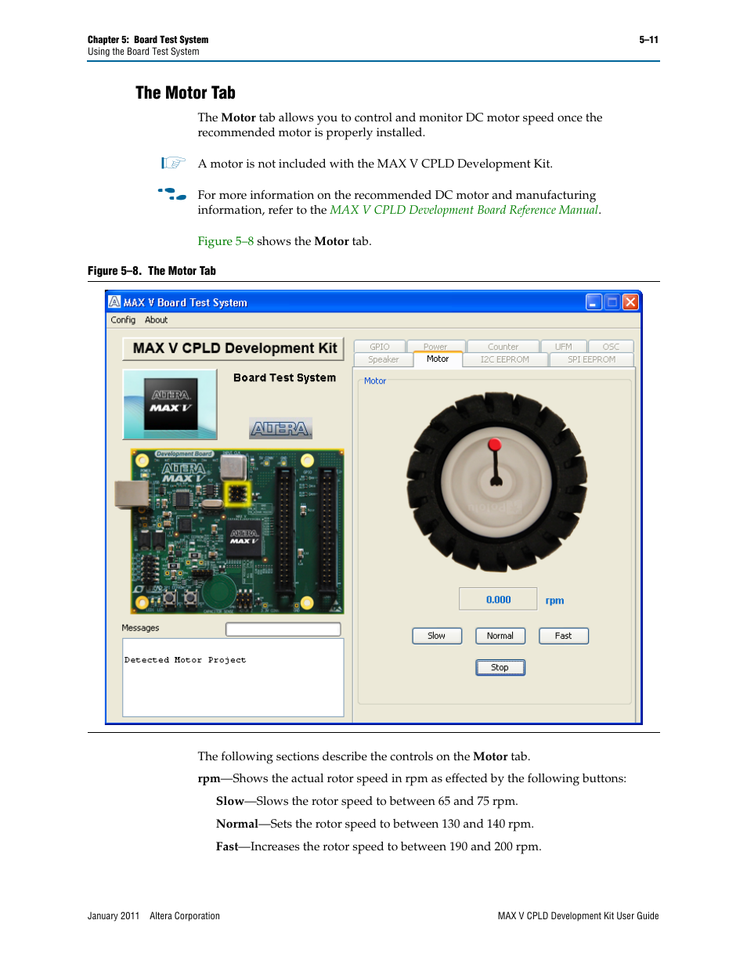The image size is (747, 967).
Task: Switch to the OSC tab
Action: (x=611, y=347)
